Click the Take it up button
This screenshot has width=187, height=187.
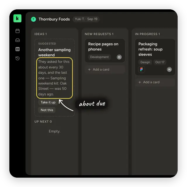coord(48,102)
